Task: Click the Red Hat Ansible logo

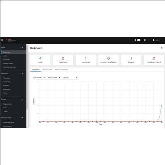Action: tap(11, 40)
